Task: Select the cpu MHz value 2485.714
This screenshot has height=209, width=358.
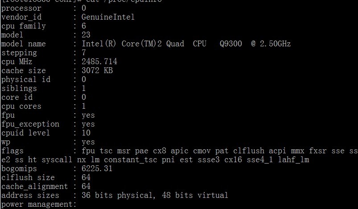Action: pos(99,61)
